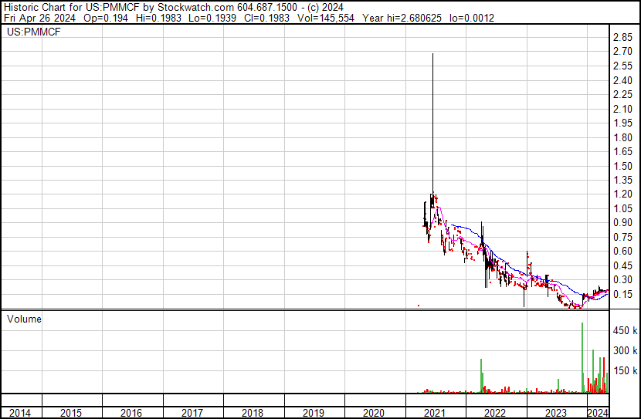Viewport: 641px width, 419px height.
Task: Click the 1.50 price axis value
Action: point(622,166)
